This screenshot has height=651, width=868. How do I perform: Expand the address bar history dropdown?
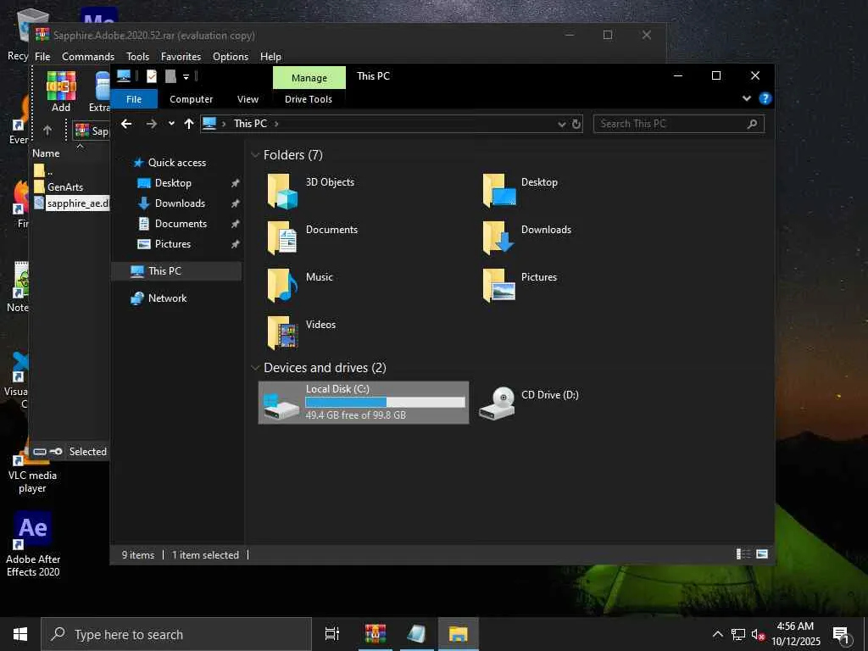[562, 124]
